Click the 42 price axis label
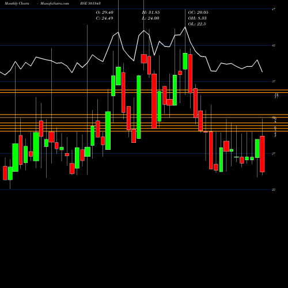The image size is (288, 288). (274, 46)
